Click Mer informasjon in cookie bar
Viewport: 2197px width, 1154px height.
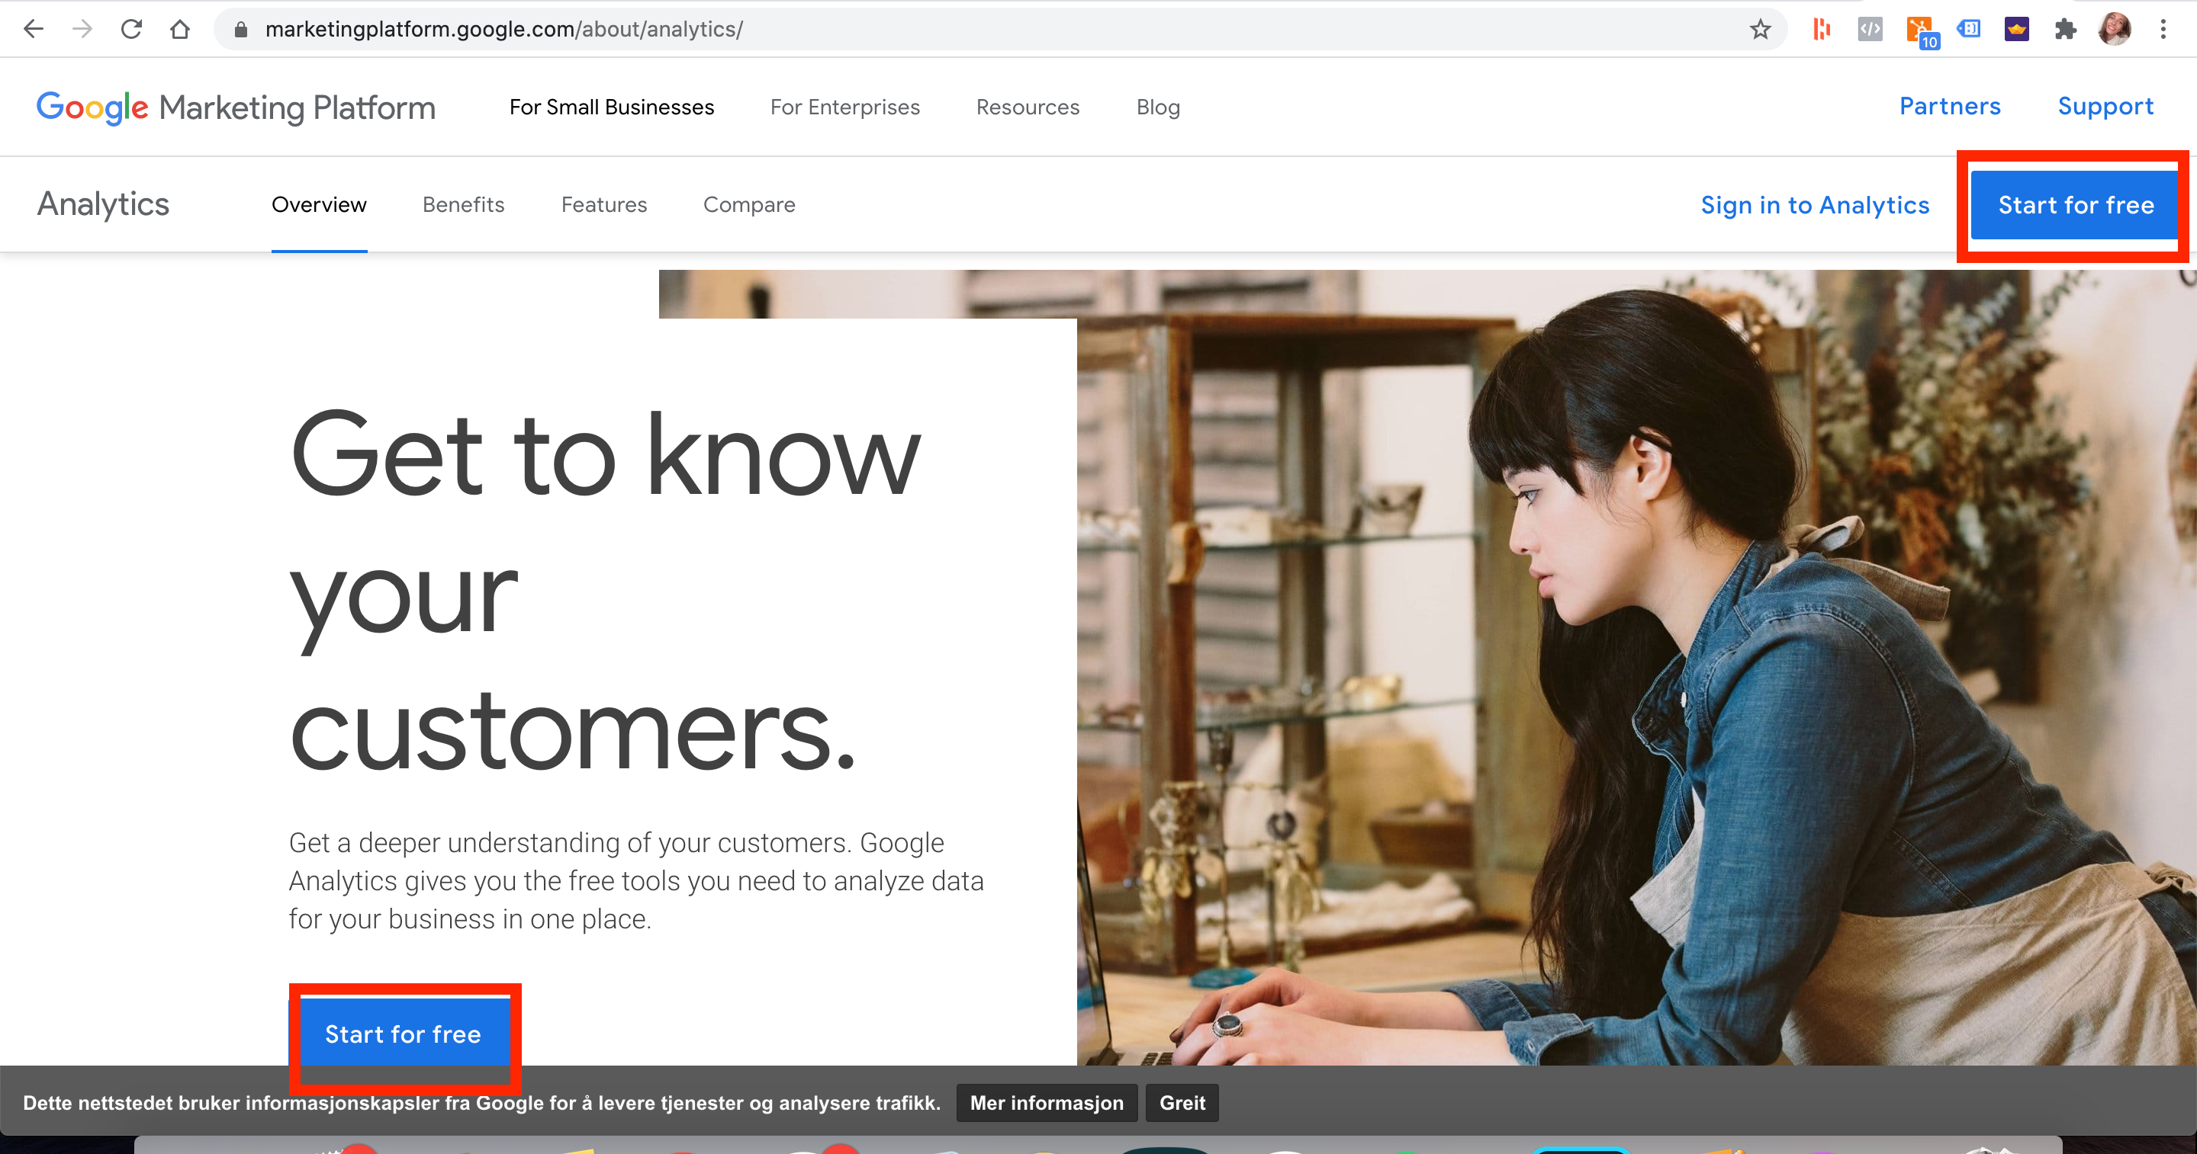coord(1047,1103)
